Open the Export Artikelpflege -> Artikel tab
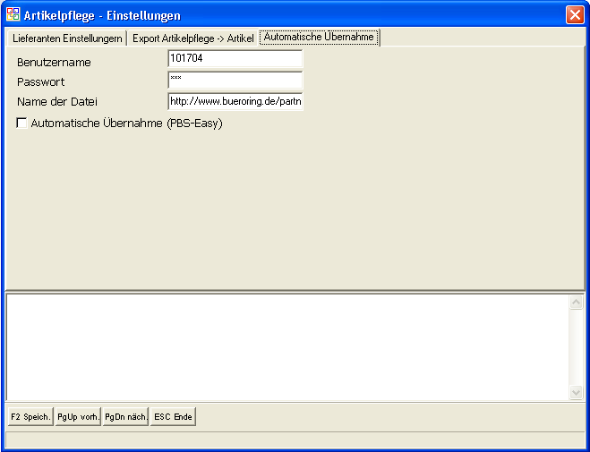The width and height of the screenshot is (590, 452). click(x=193, y=38)
